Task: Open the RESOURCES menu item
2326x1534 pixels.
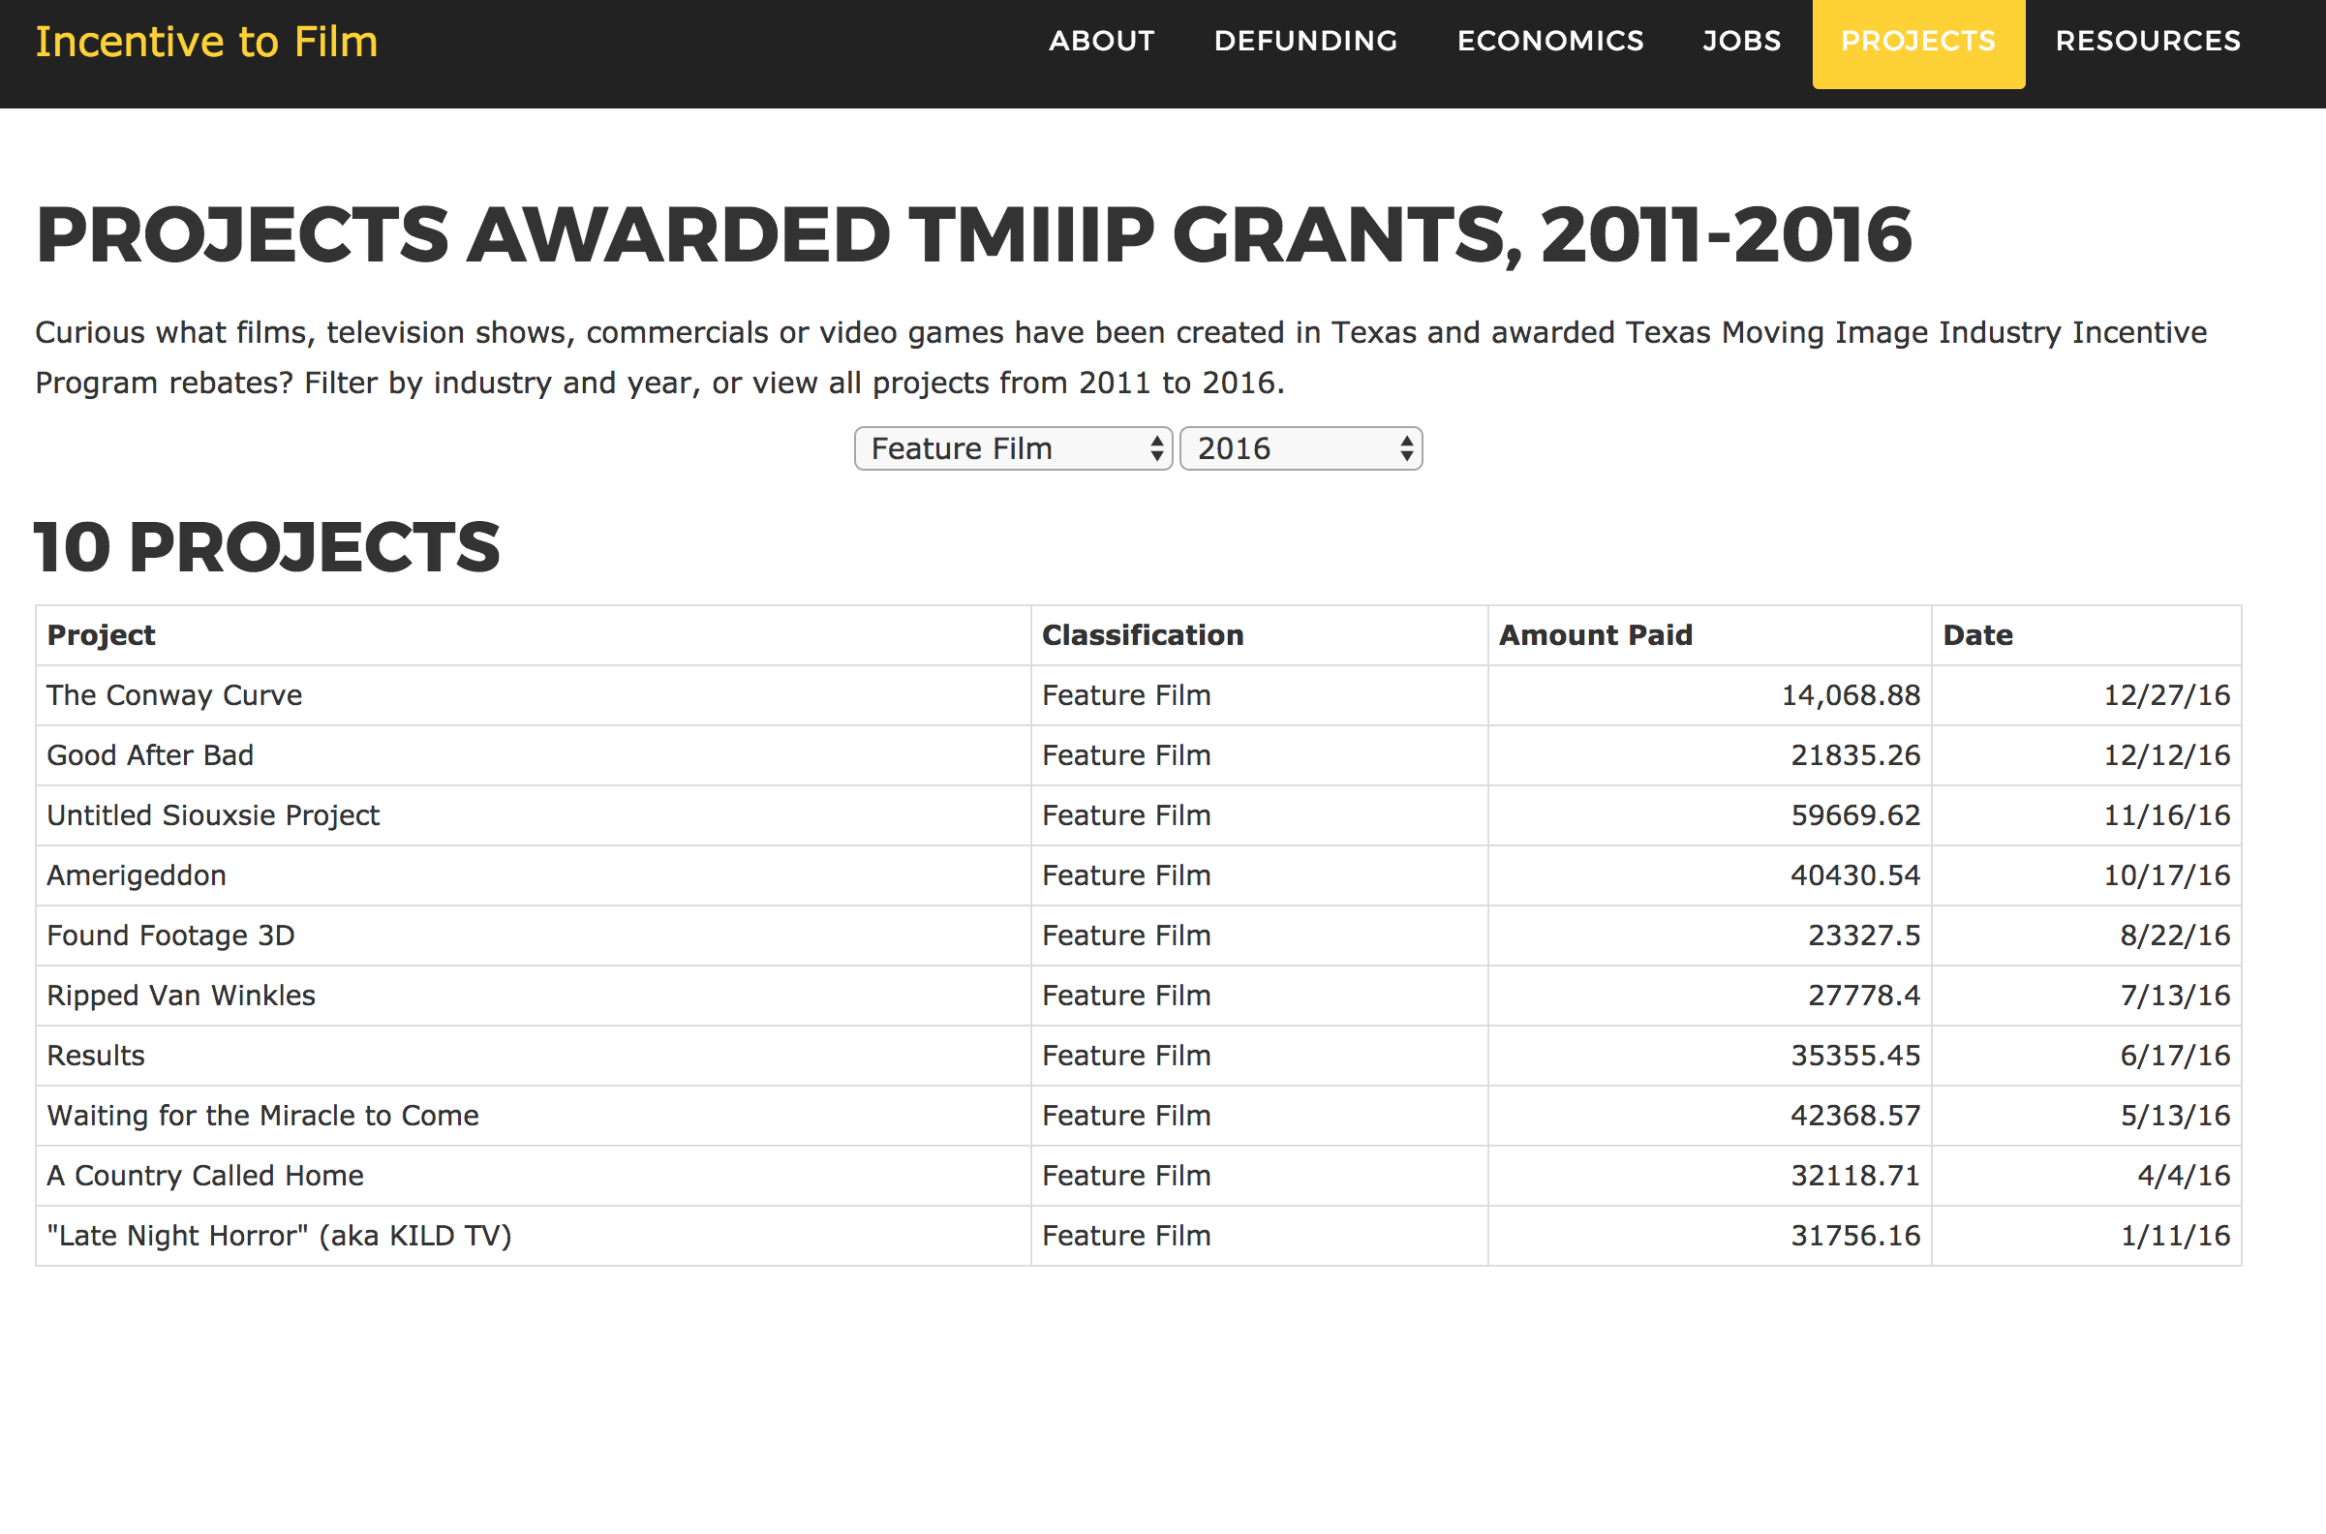Action: 2148,41
